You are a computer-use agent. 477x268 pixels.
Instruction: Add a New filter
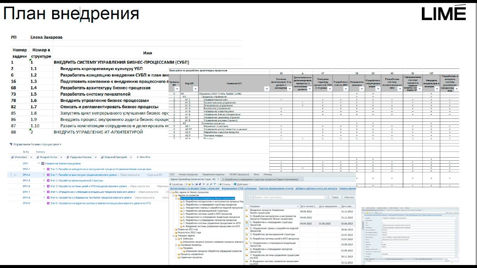143,157
